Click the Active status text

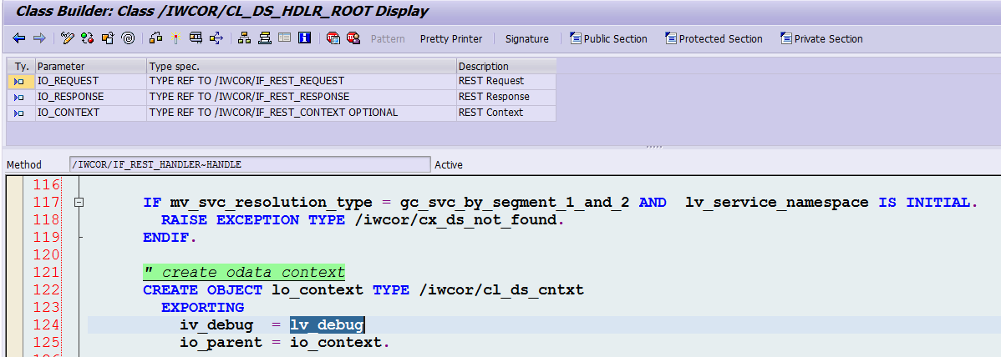[x=449, y=164]
